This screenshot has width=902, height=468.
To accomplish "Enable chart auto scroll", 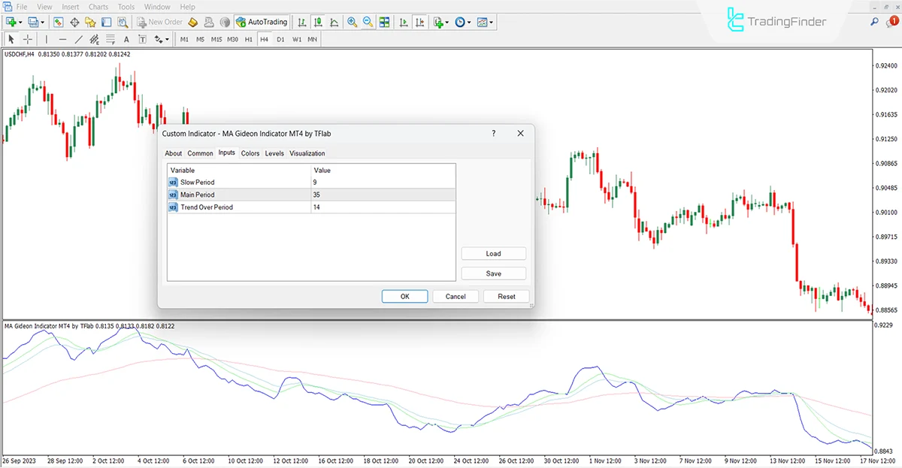I will (404, 22).
